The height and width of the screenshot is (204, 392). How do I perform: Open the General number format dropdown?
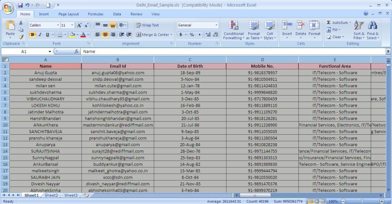click(x=216, y=25)
